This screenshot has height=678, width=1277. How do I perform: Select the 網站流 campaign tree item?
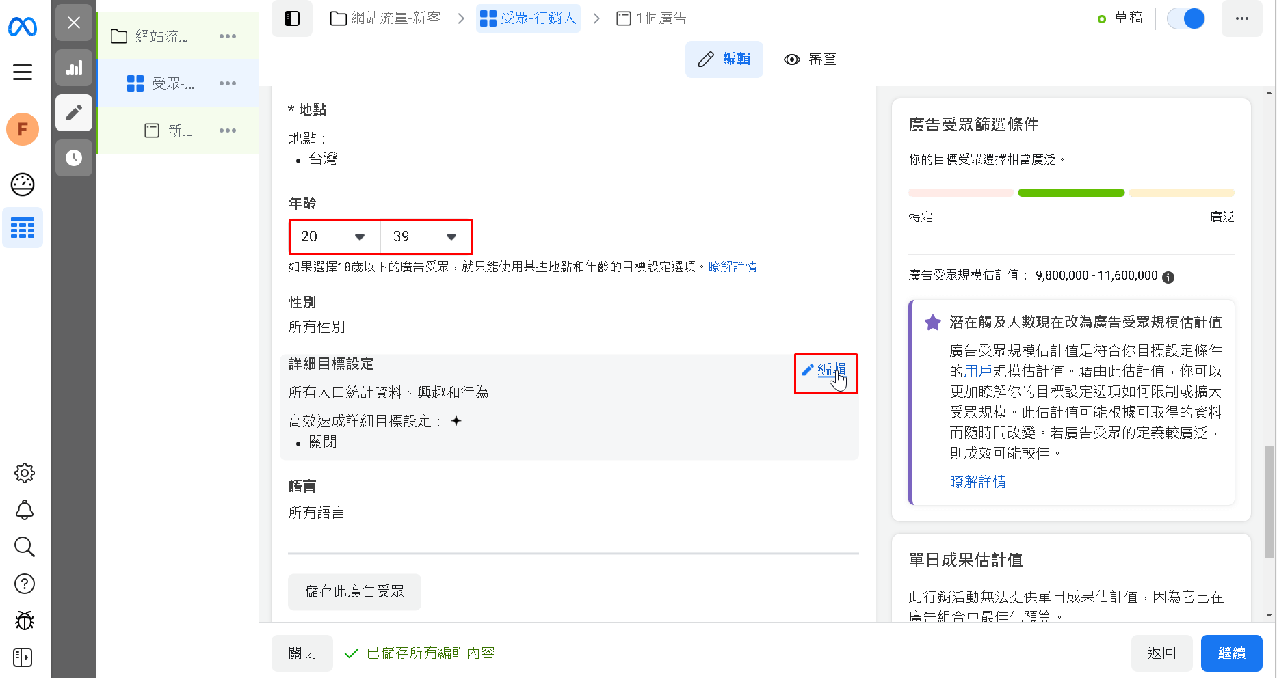coord(178,36)
